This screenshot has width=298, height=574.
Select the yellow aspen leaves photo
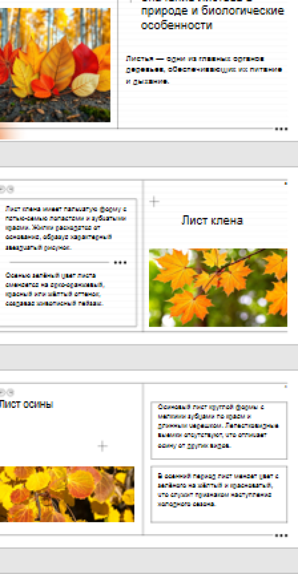point(67,494)
